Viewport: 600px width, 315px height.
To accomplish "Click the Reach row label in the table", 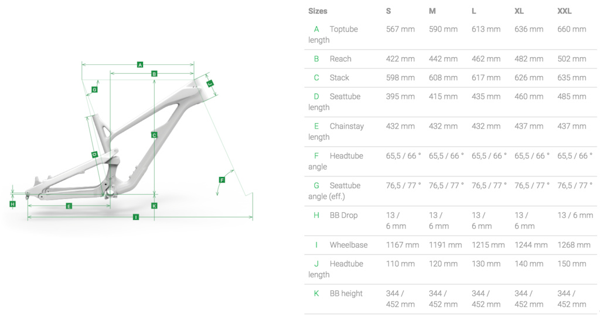I will (340, 59).
